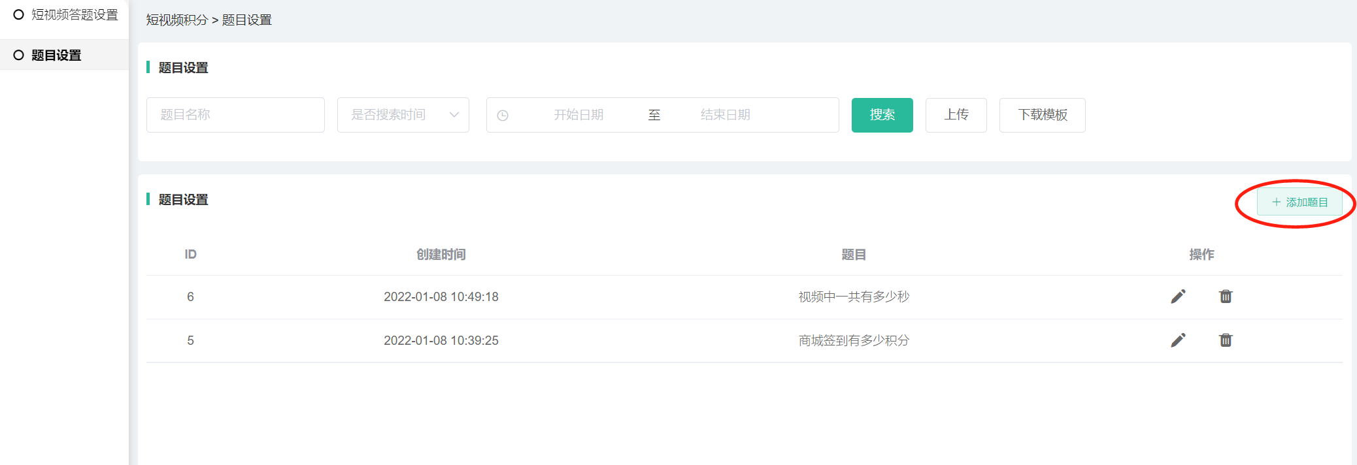Open the 结束日期 end date picker
The image size is (1357, 465).
coord(725,115)
